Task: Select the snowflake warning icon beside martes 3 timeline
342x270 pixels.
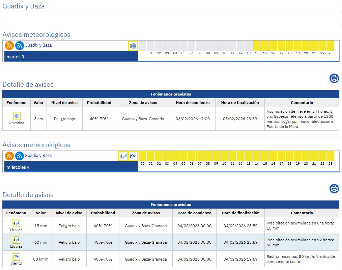Action: 133,46
